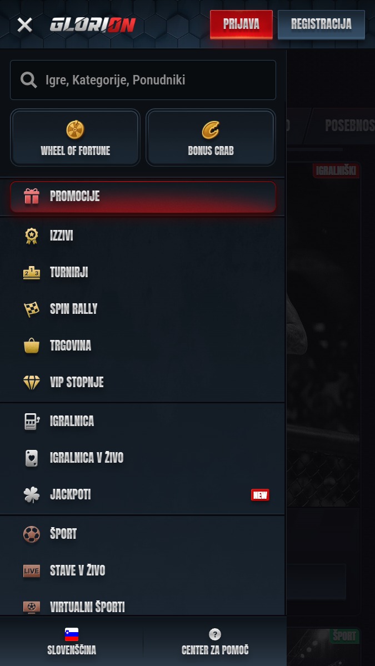The height and width of the screenshot is (666, 375).
Task: Focus the games search input field
Action: coord(143,80)
